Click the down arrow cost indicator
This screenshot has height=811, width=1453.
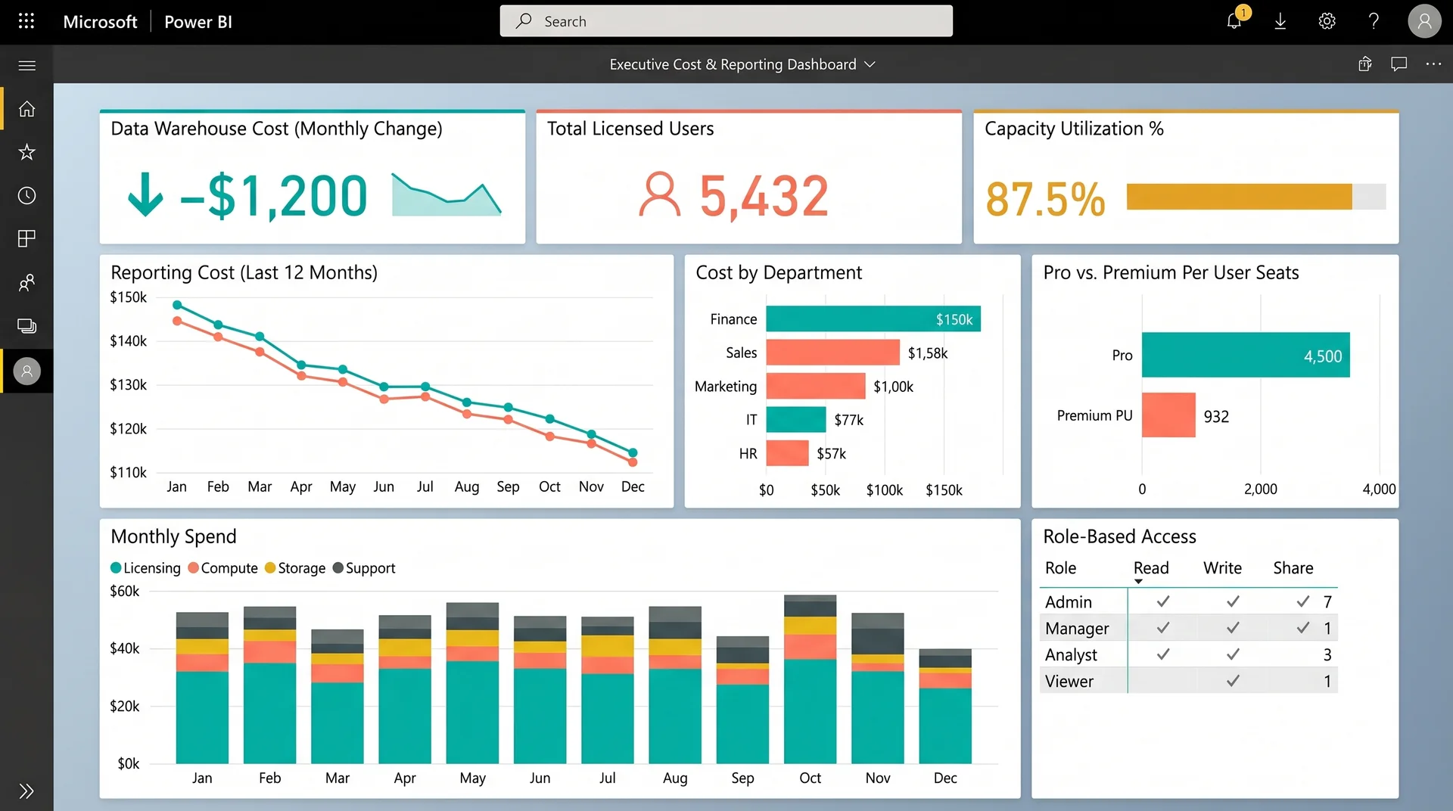pos(145,194)
